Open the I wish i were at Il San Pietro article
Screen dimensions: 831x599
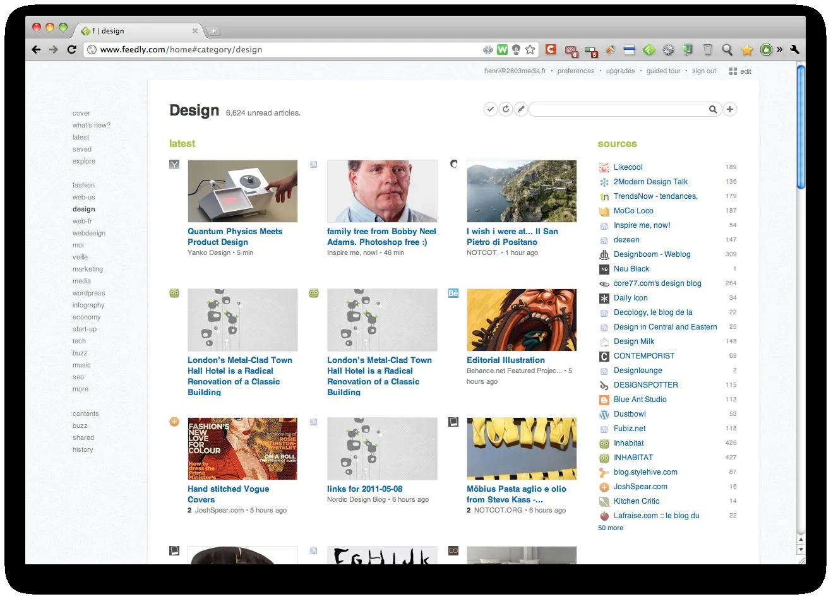click(x=512, y=237)
